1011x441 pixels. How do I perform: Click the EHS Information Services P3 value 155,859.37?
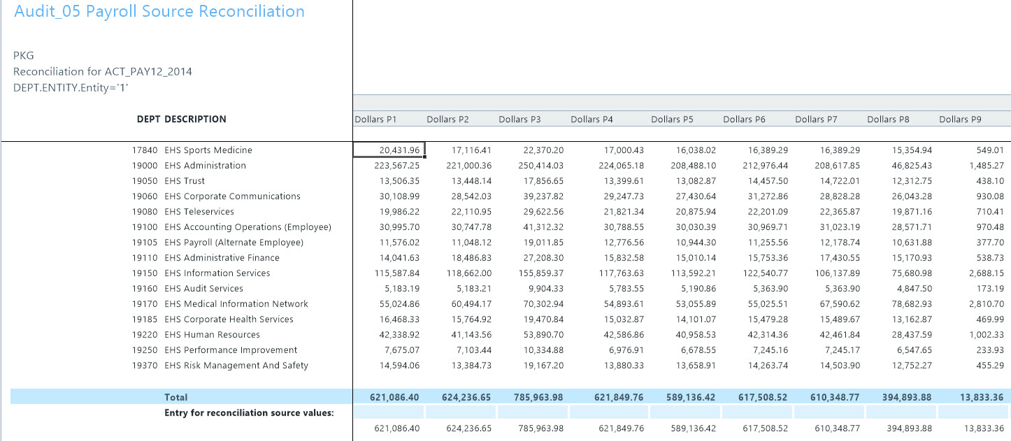point(543,273)
